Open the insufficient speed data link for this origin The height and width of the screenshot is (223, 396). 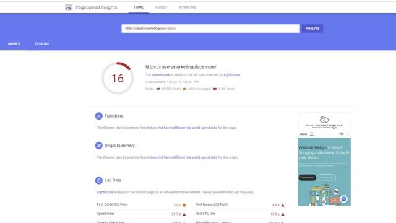(184, 157)
